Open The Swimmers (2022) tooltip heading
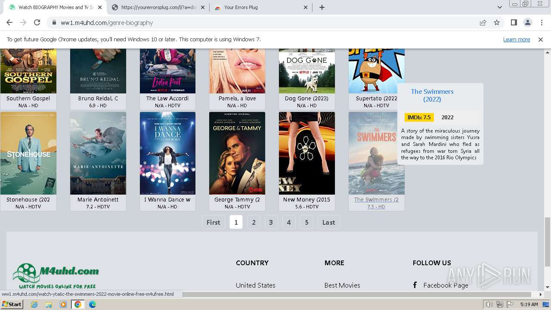 pos(432,95)
